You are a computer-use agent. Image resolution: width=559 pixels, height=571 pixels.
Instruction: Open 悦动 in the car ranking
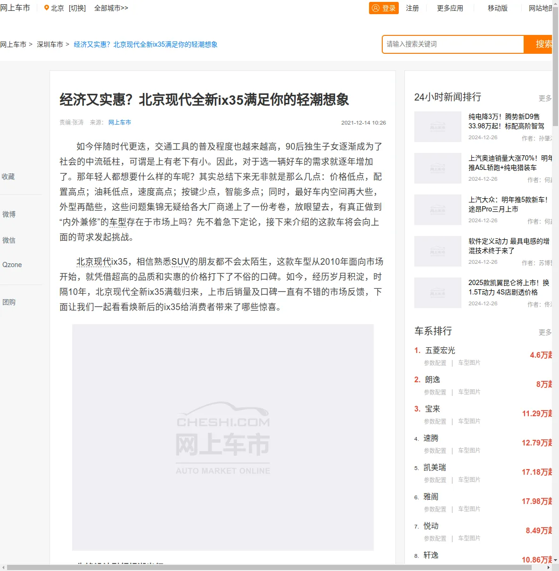[431, 526]
